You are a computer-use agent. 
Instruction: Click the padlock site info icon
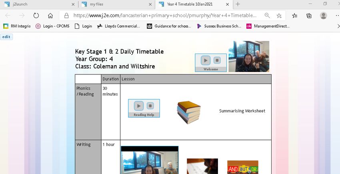click(66, 16)
